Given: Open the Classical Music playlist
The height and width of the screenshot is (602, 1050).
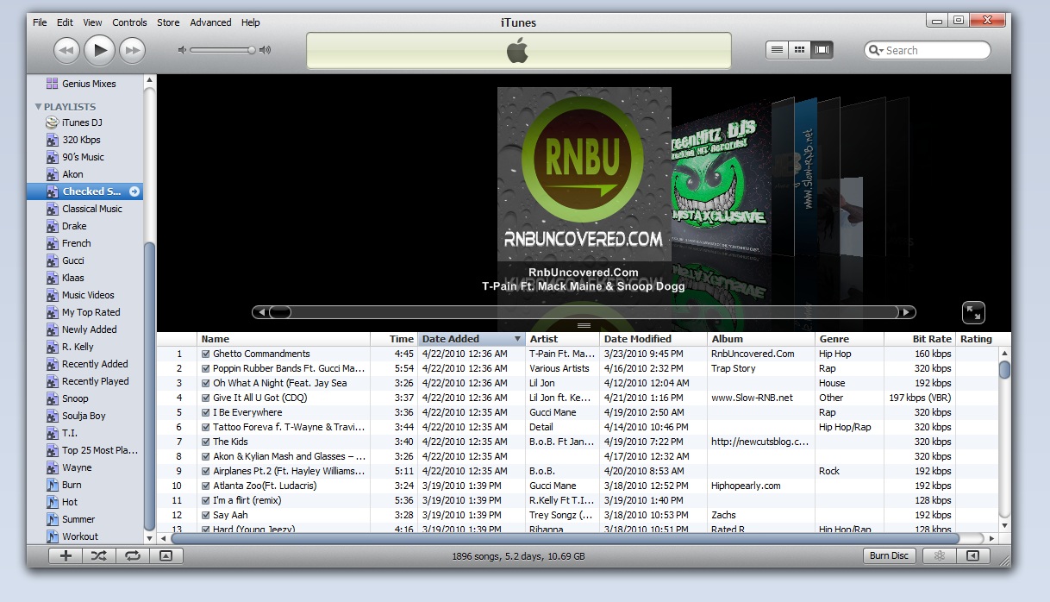Looking at the screenshot, I should (91, 209).
